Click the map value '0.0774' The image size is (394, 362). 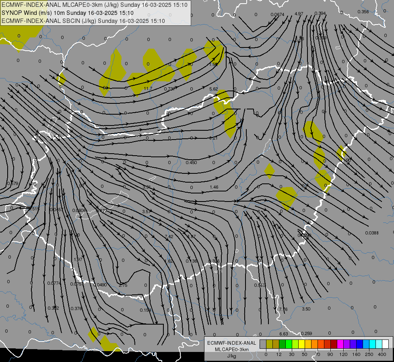54,283
